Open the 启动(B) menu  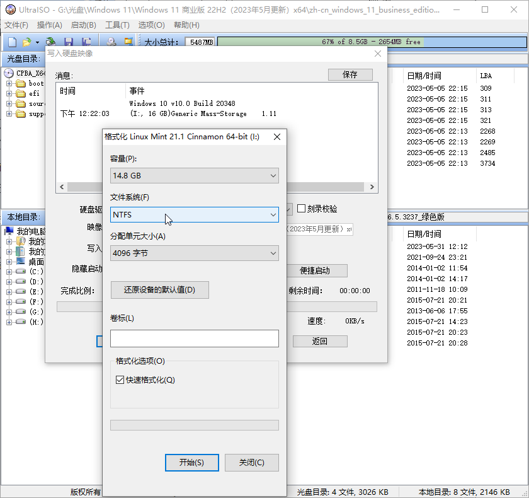click(83, 25)
